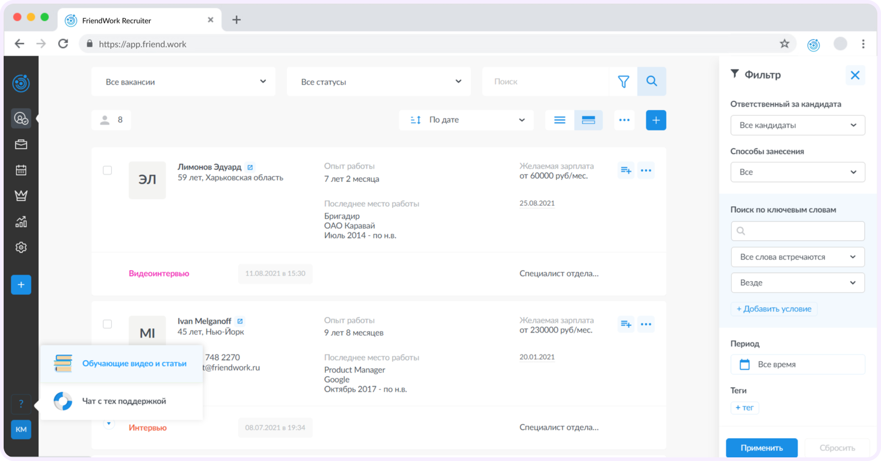Viewport: 881px width, 461px height.
Task: Click the Поиск search field
Action: [546, 82]
